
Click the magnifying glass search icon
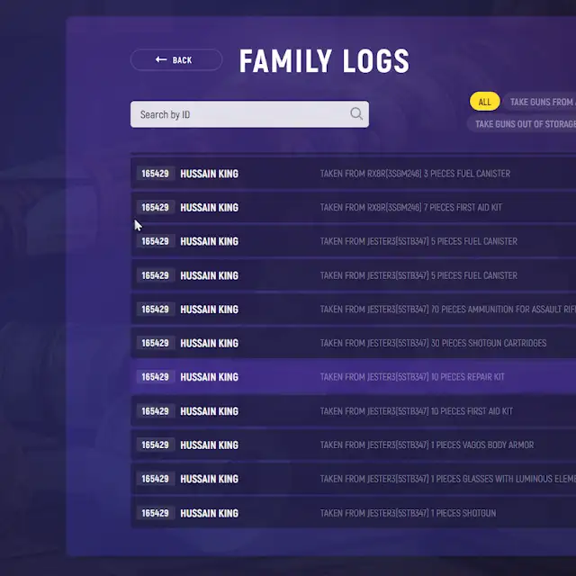click(x=356, y=114)
